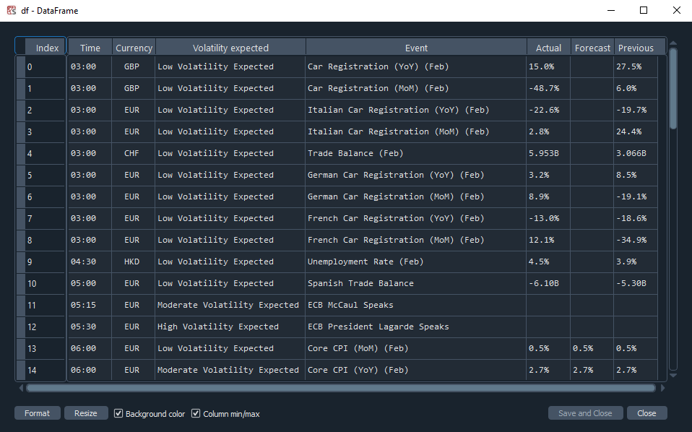
Task: Toggle the Column min/max checkbox
Action: click(196, 413)
